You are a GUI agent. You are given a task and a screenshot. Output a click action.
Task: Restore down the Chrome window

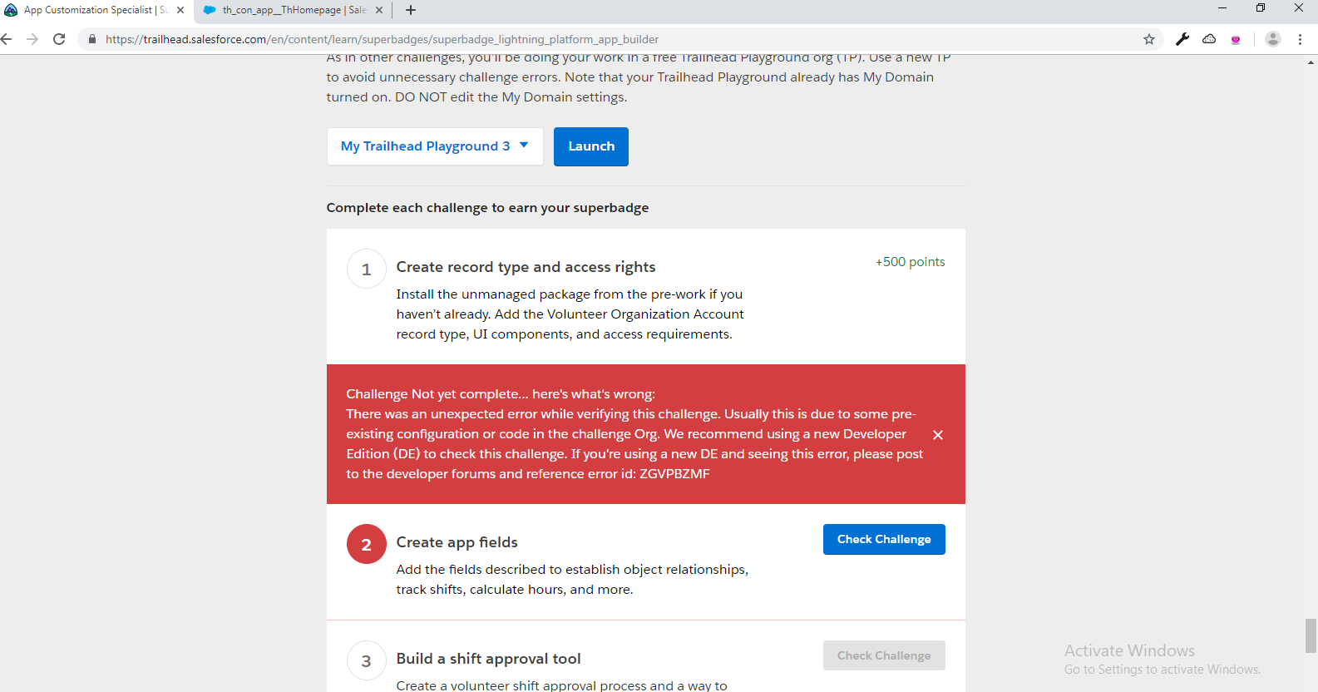point(1261,8)
